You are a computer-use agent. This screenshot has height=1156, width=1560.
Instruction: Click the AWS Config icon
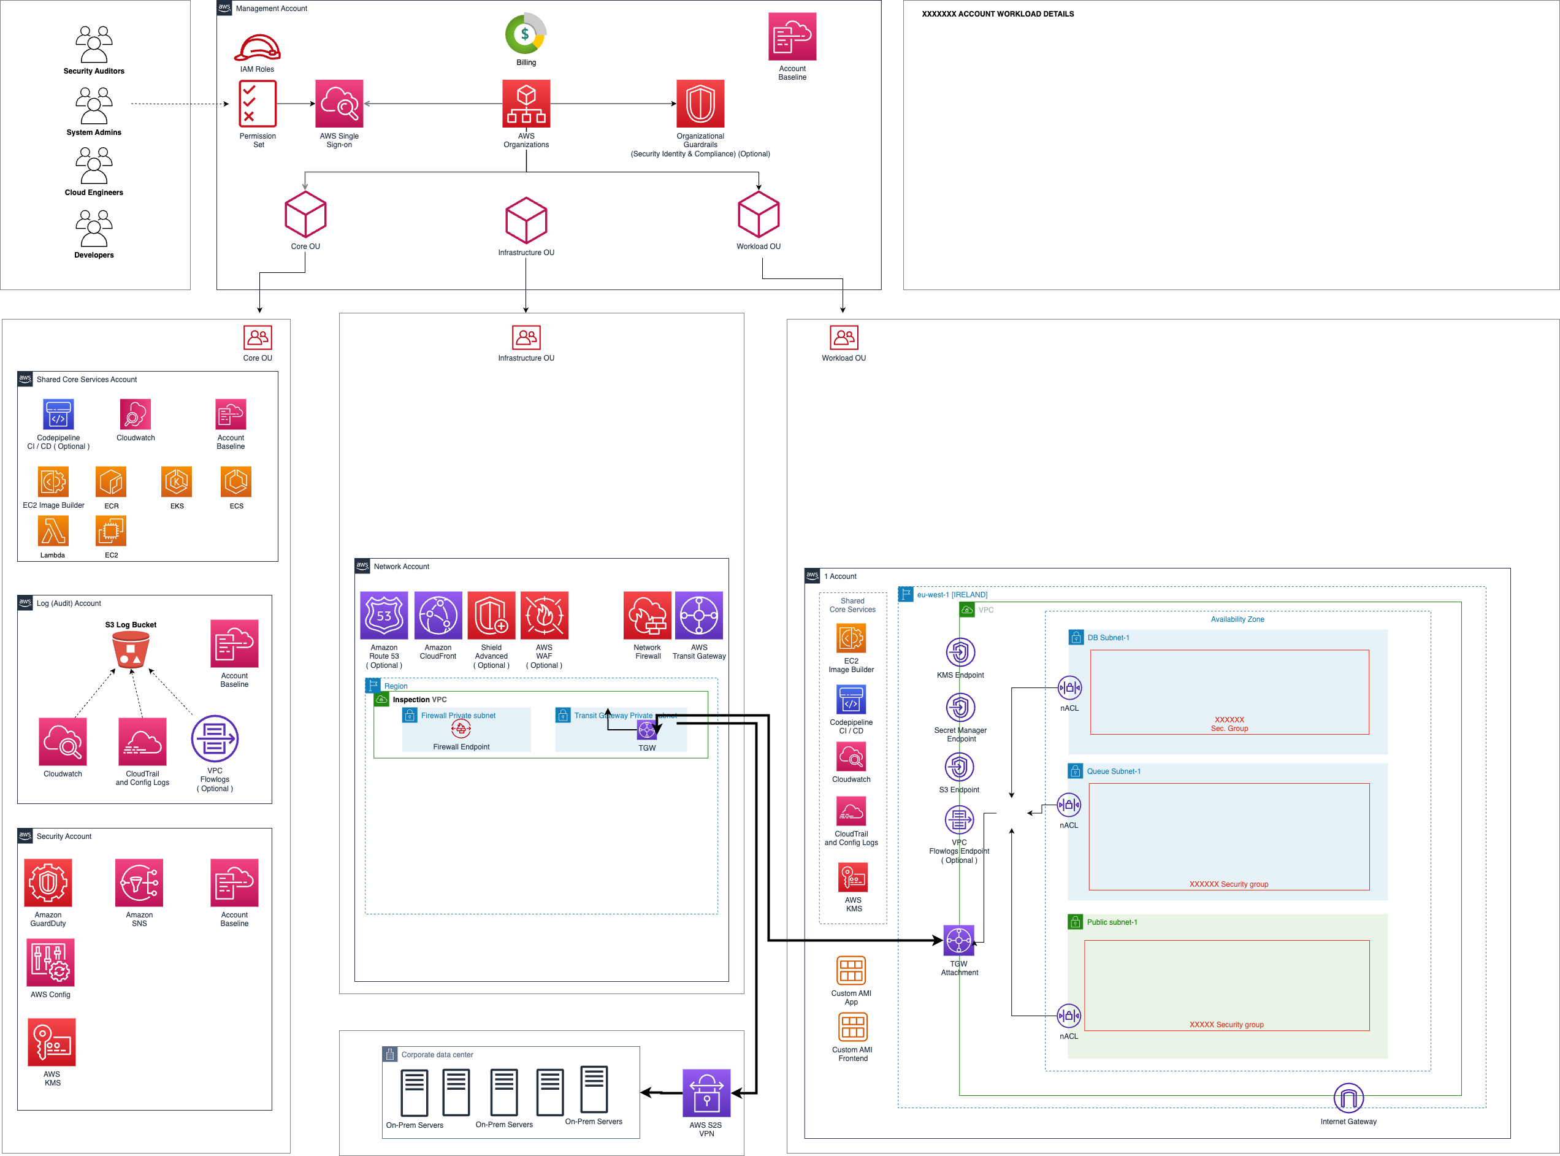tap(50, 962)
